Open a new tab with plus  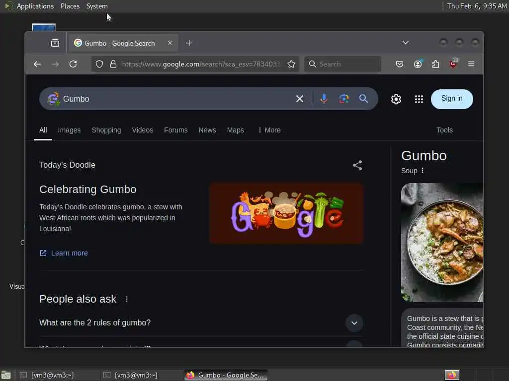coord(189,43)
